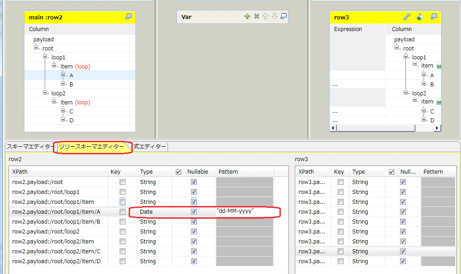Remove variable using the X icon in Var
461x274 pixels.
256,16
